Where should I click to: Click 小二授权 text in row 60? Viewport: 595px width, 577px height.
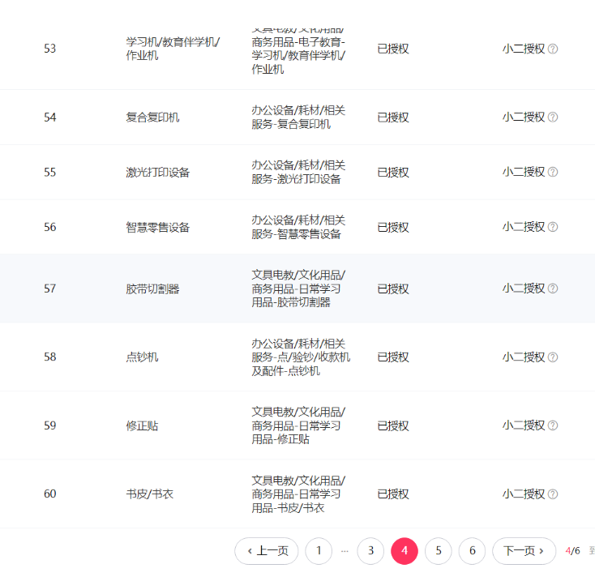(x=523, y=494)
